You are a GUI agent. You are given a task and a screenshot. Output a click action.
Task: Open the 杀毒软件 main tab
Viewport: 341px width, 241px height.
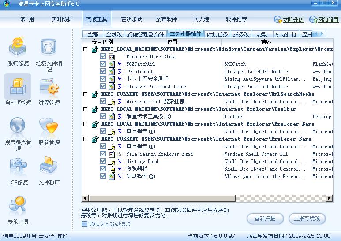(166, 19)
